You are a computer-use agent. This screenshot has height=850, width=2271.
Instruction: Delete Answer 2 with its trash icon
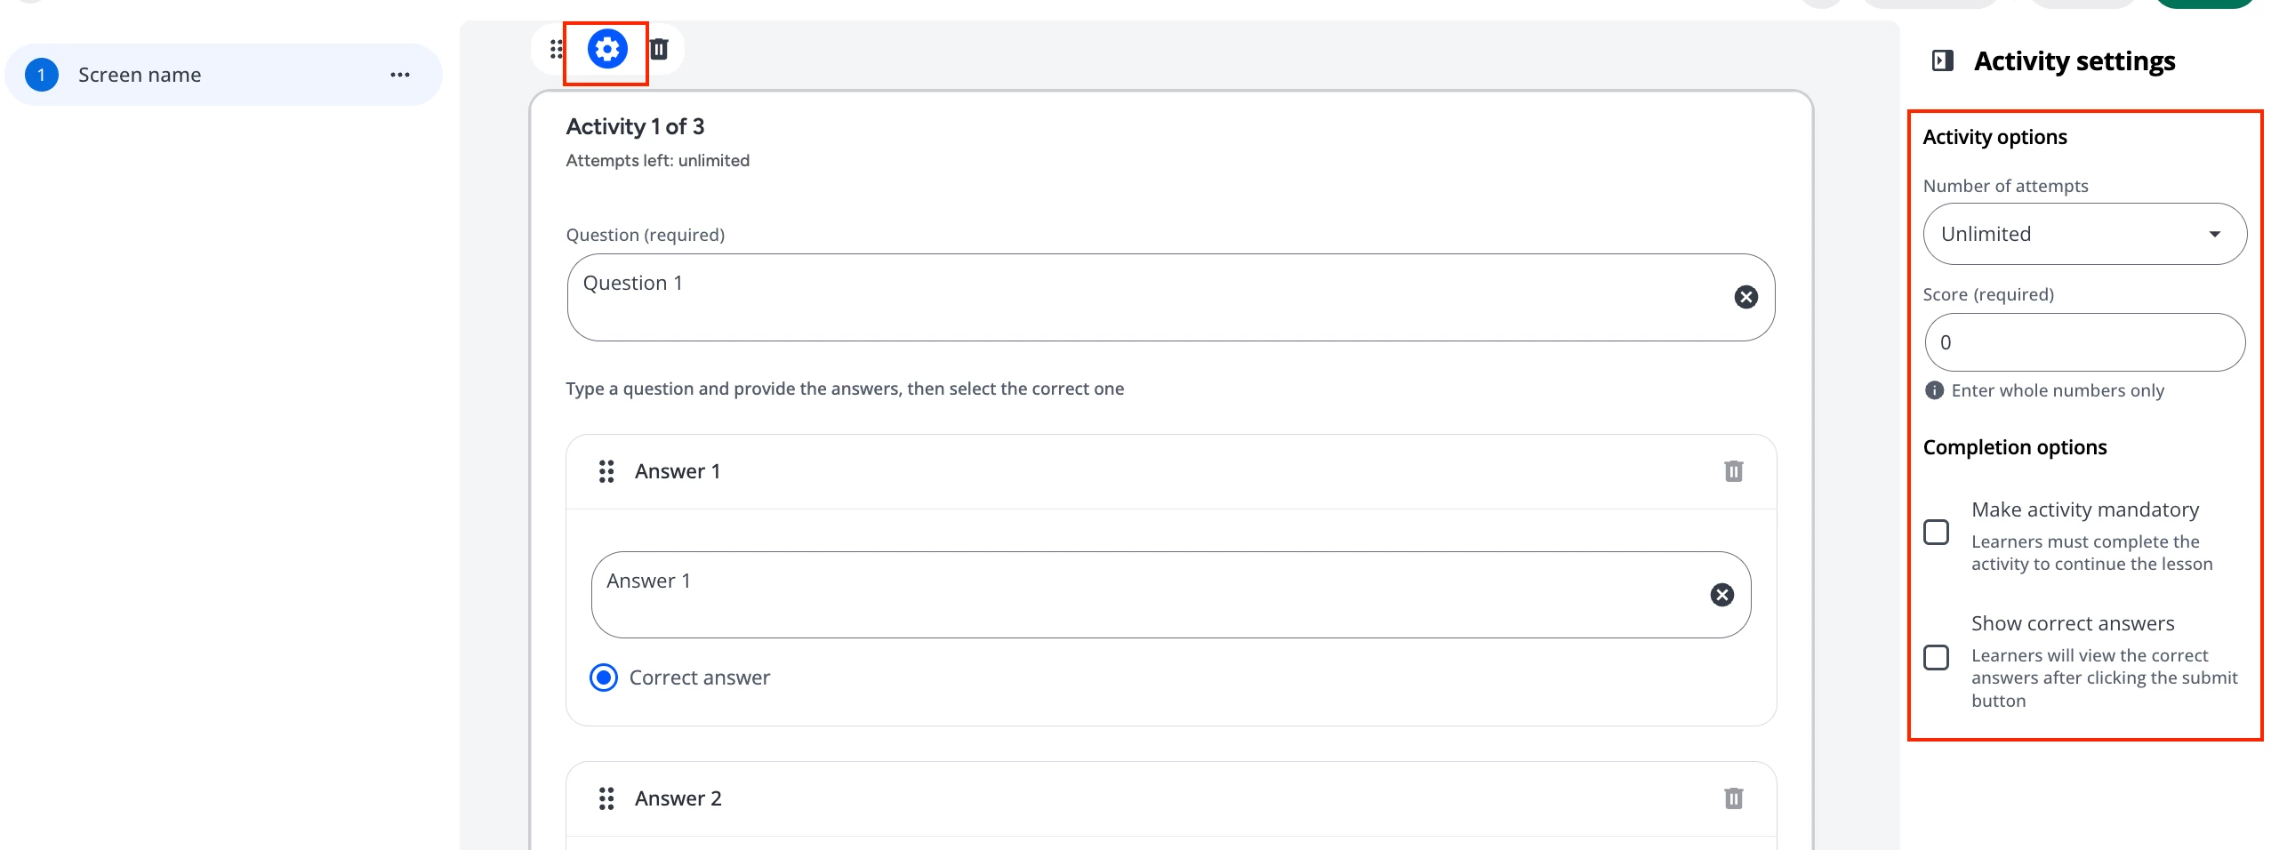[x=1733, y=798]
